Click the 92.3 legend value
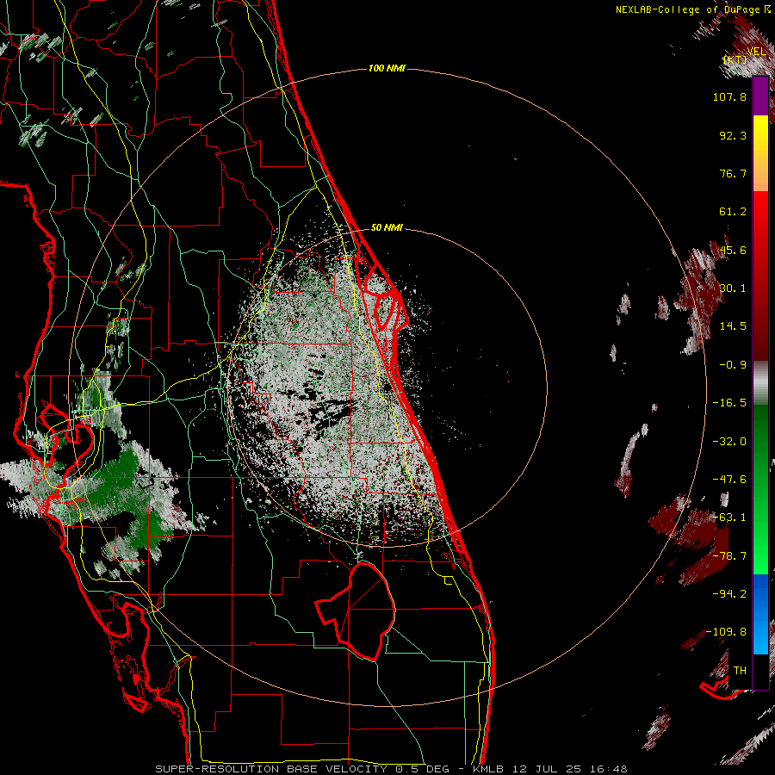This screenshot has width=775, height=775. (x=733, y=135)
